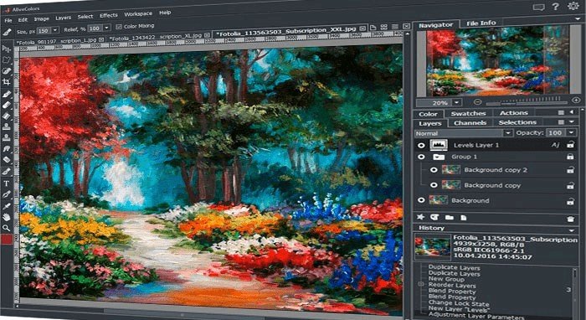This screenshot has width=586, height=320.
Task: Select "New Group" history entry
Action: tap(446, 279)
